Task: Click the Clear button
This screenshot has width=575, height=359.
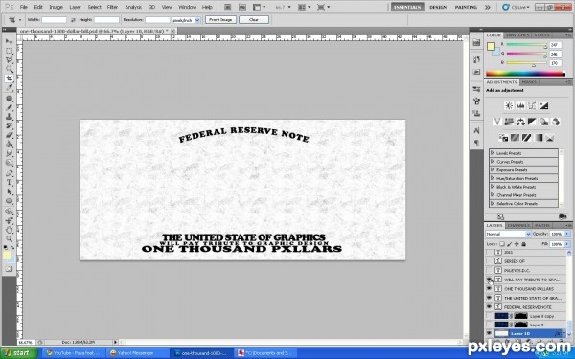Action: [x=254, y=20]
